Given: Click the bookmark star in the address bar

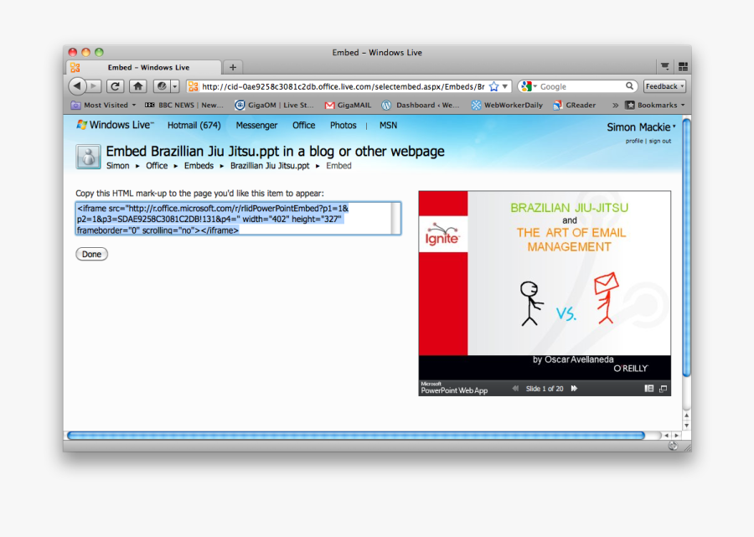Looking at the screenshot, I should [493, 85].
